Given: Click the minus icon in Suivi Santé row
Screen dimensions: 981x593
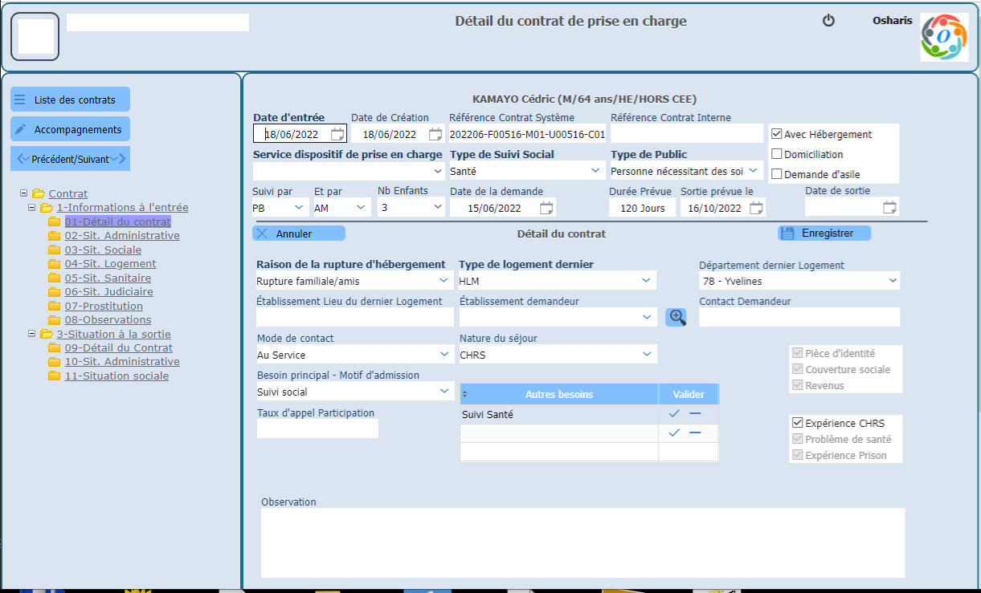Looking at the screenshot, I should pos(695,414).
